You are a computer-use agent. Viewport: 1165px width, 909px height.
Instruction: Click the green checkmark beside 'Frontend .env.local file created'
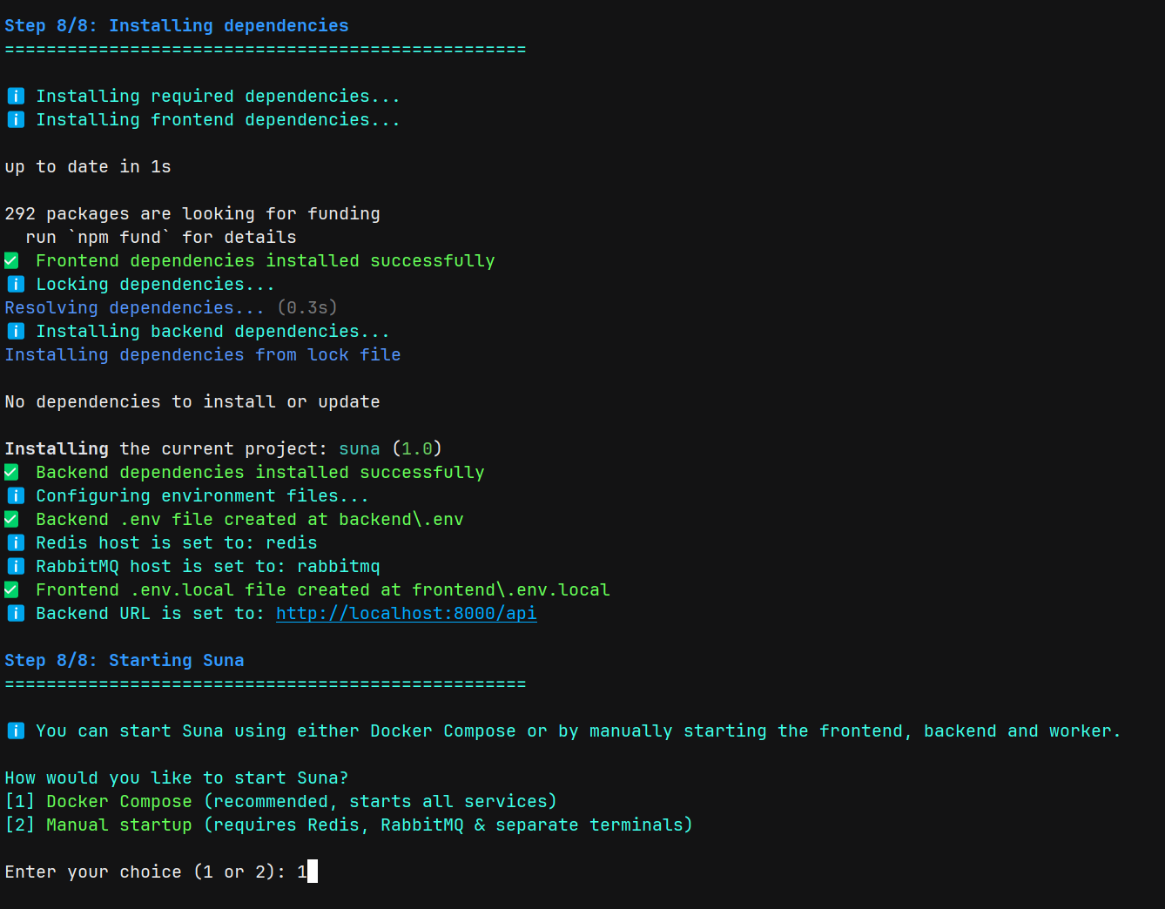point(11,589)
